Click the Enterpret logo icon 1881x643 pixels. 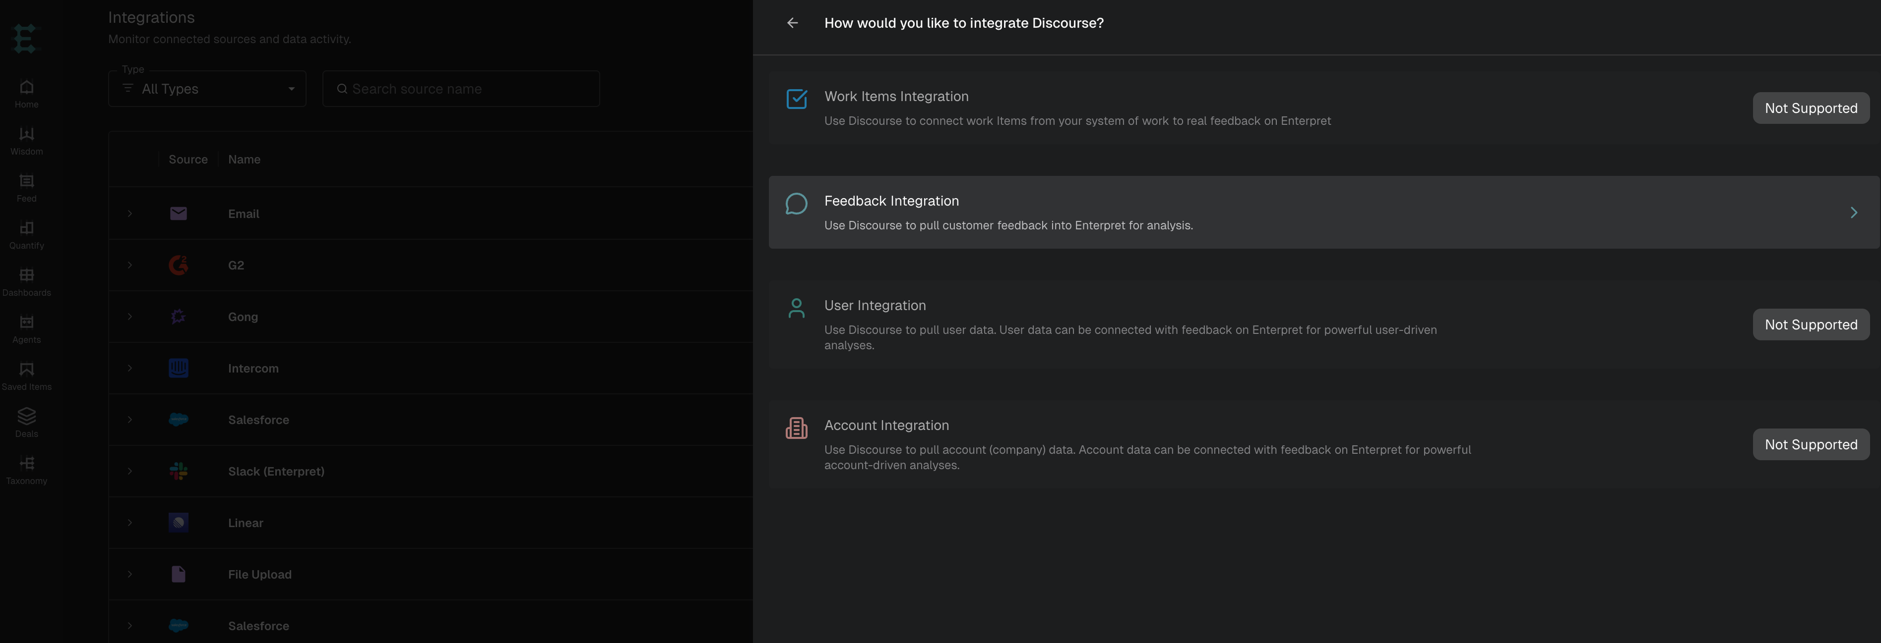[x=25, y=39]
